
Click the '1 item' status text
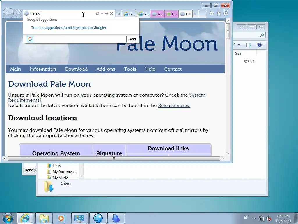[x=66, y=183]
